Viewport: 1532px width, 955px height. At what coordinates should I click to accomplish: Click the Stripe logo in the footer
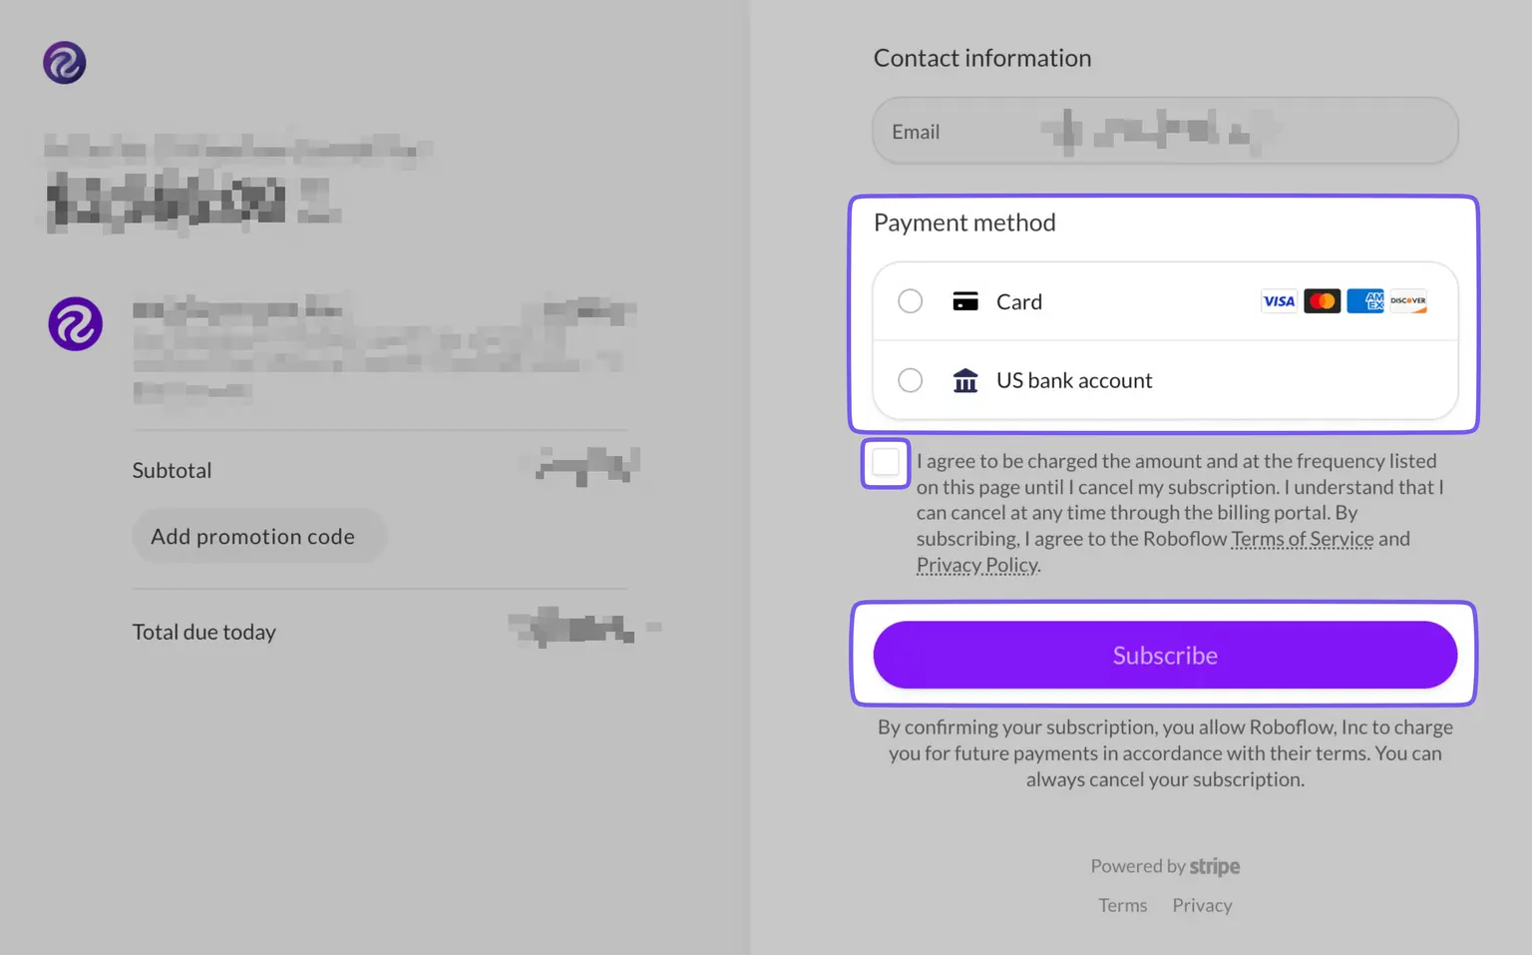(x=1214, y=866)
